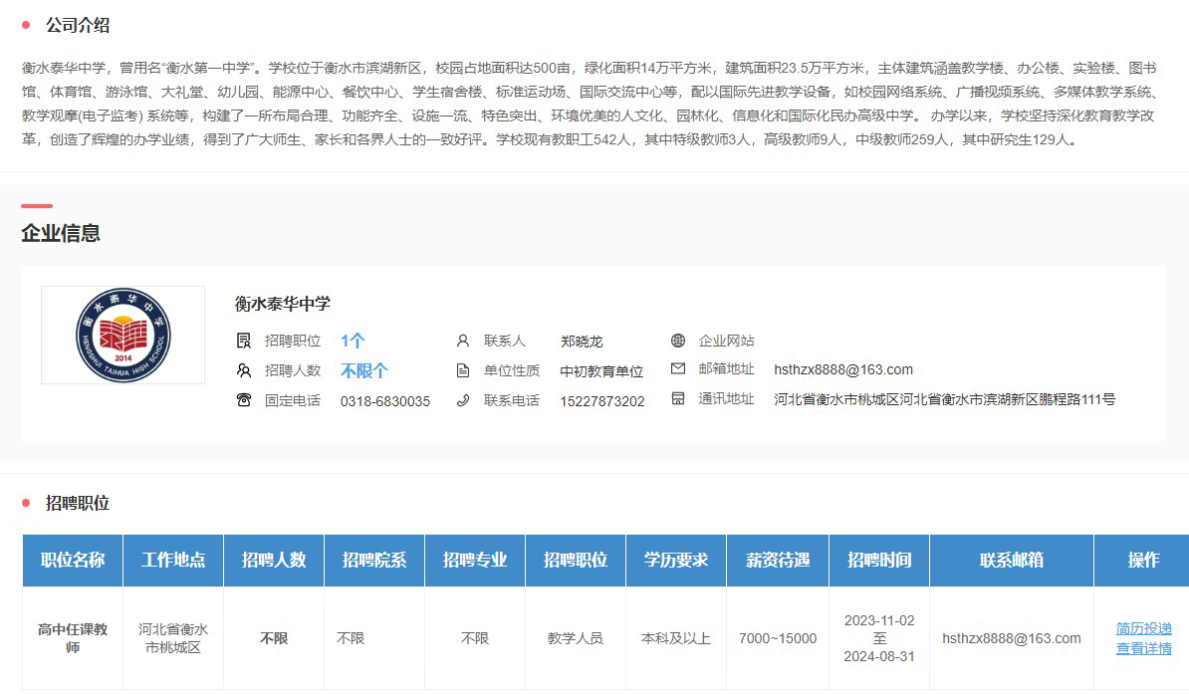Click the 联系电话 phone handset icon

(462, 400)
